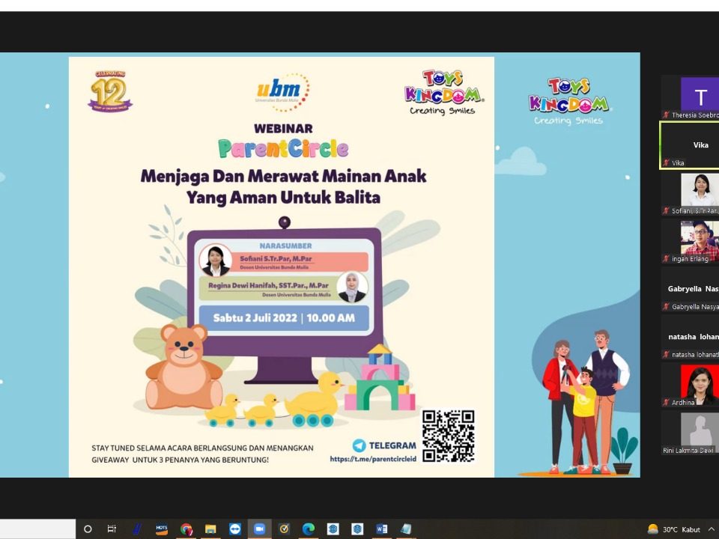This screenshot has height=539, width=719.
Task: Click the ubm logo on the slide
Action: coord(282,91)
